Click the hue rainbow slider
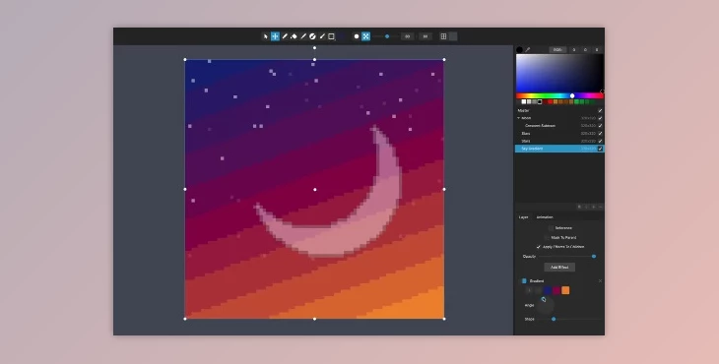The width and height of the screenshot is (719, 364). click(559, 95)
